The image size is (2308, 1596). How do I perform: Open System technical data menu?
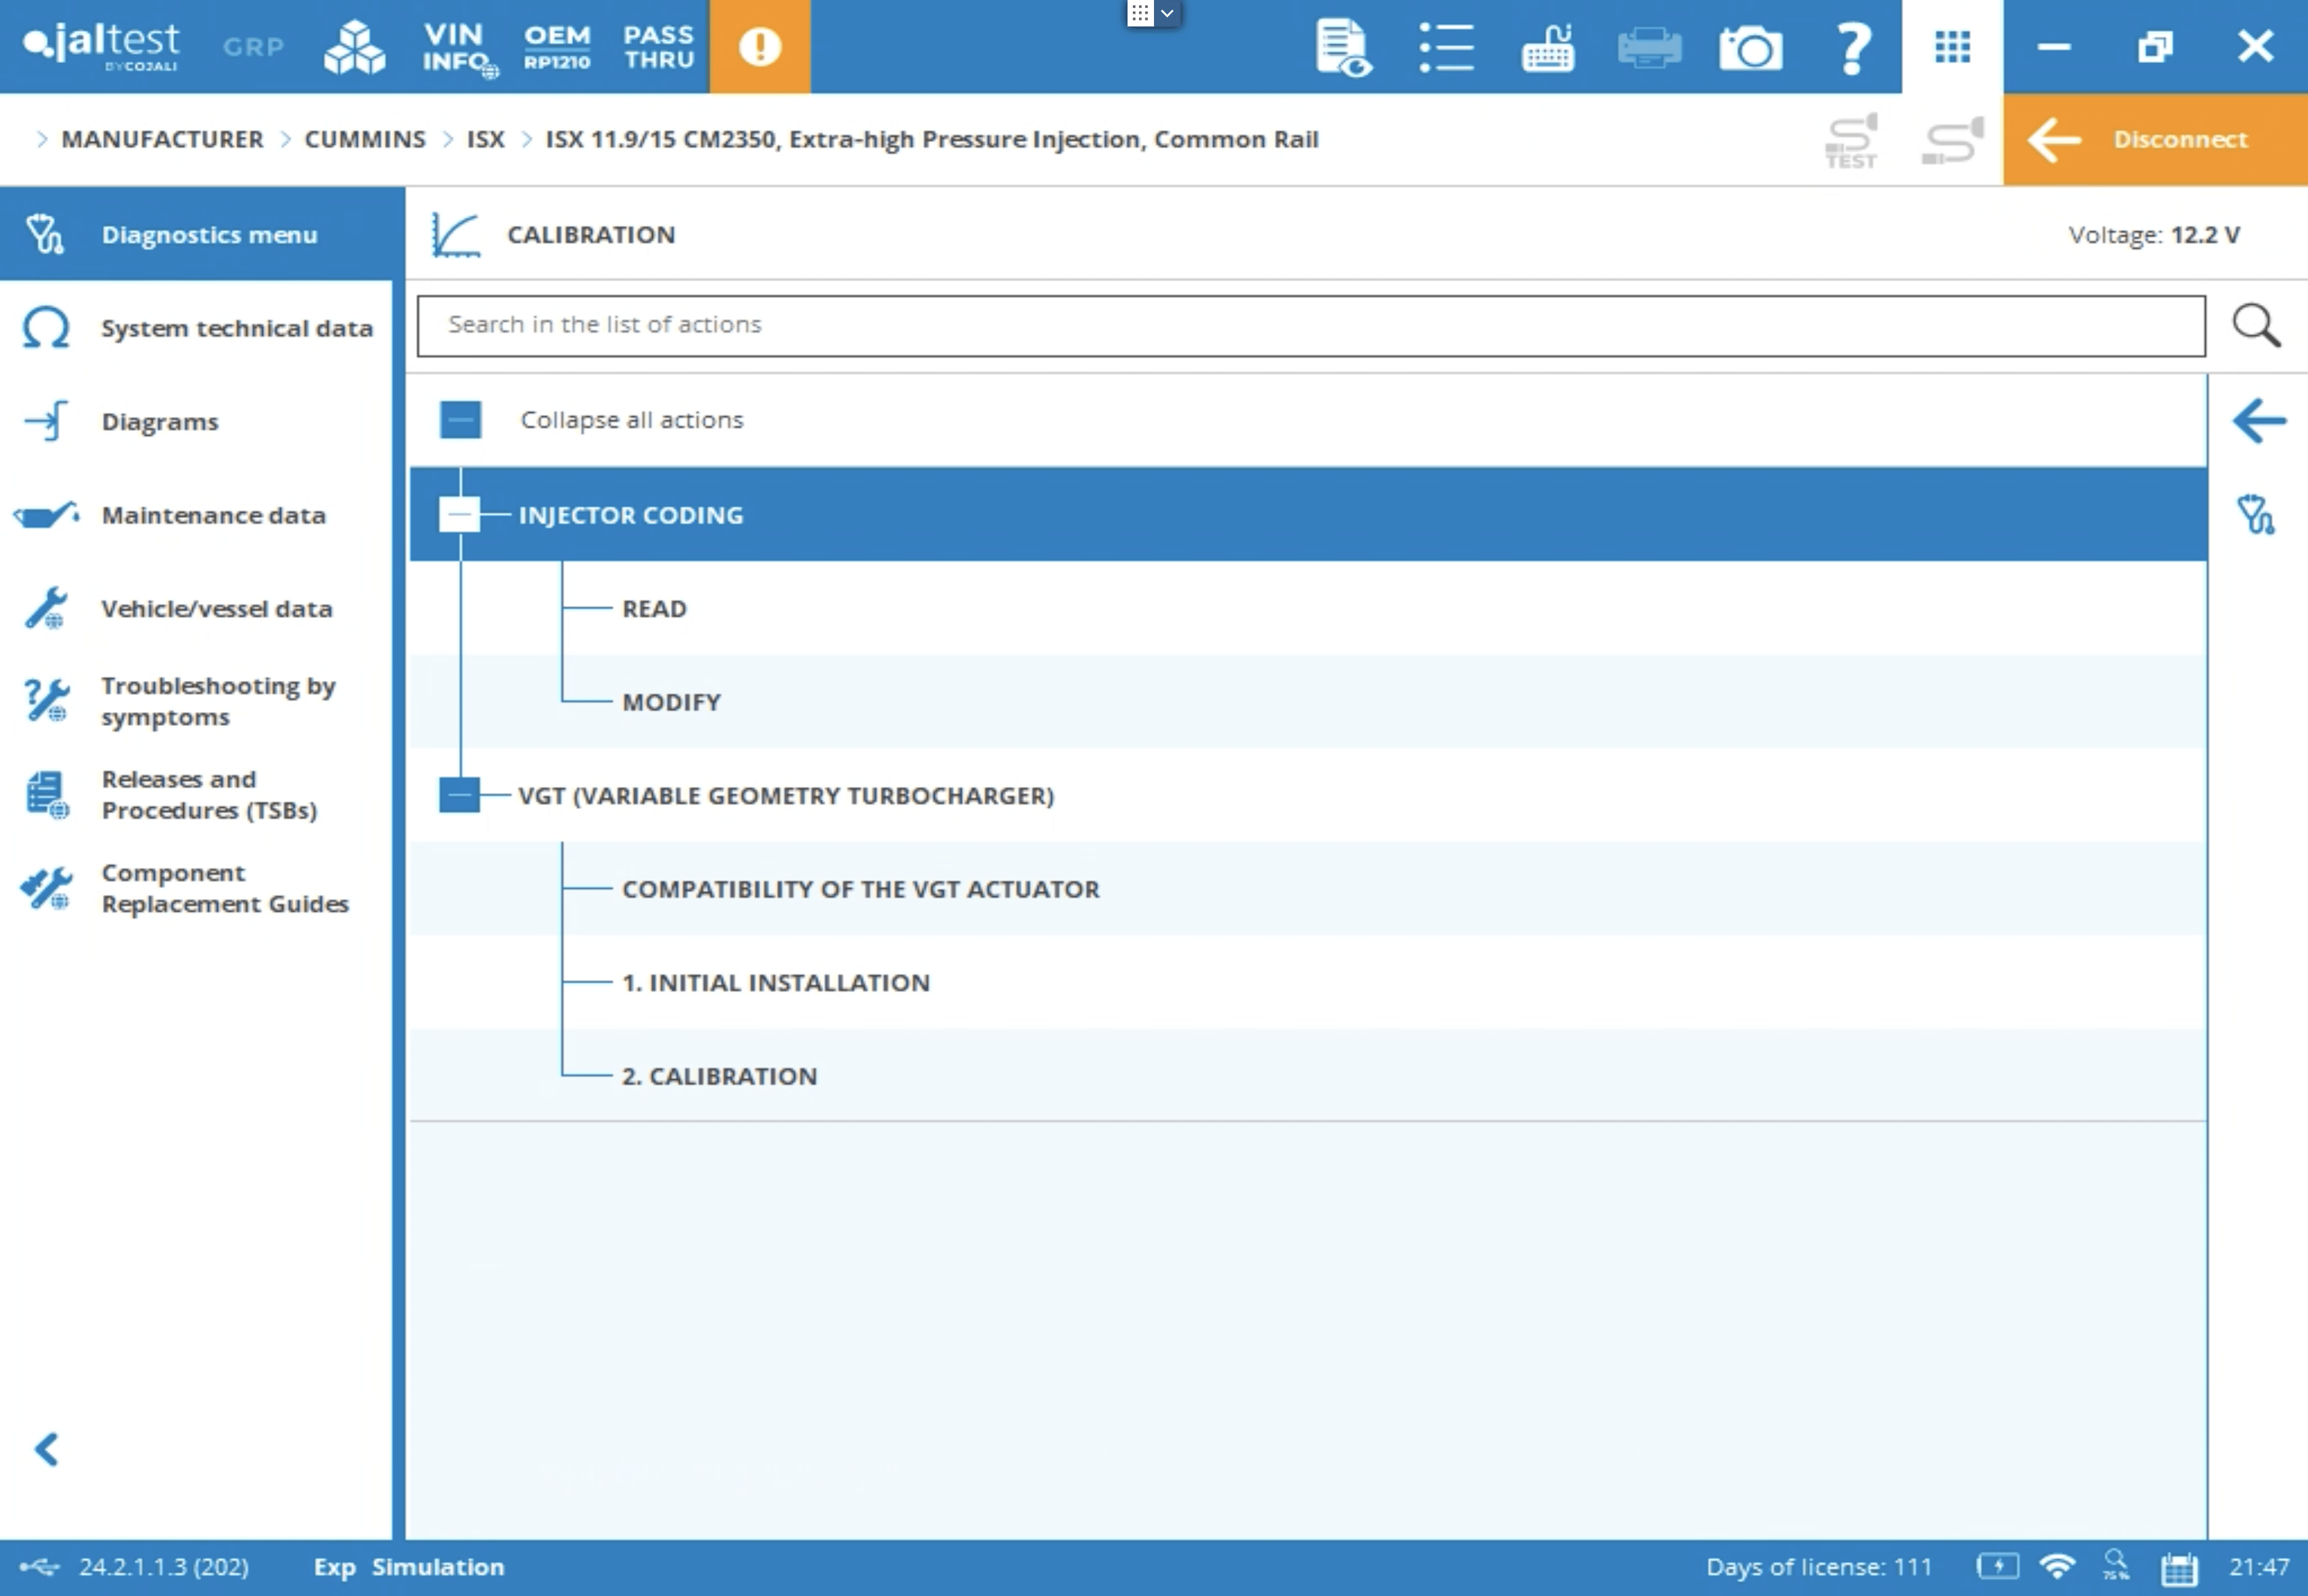point(236,328)
